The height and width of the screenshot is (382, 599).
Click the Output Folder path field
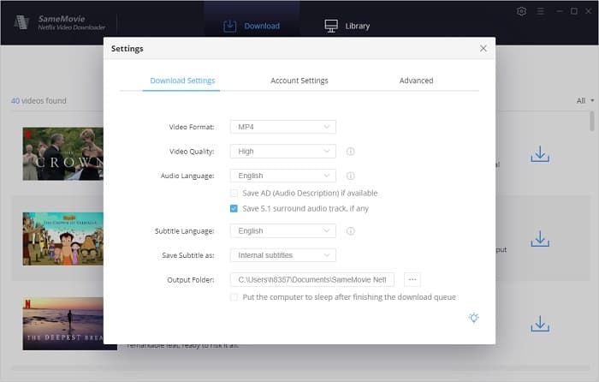[x=312, y=279]
